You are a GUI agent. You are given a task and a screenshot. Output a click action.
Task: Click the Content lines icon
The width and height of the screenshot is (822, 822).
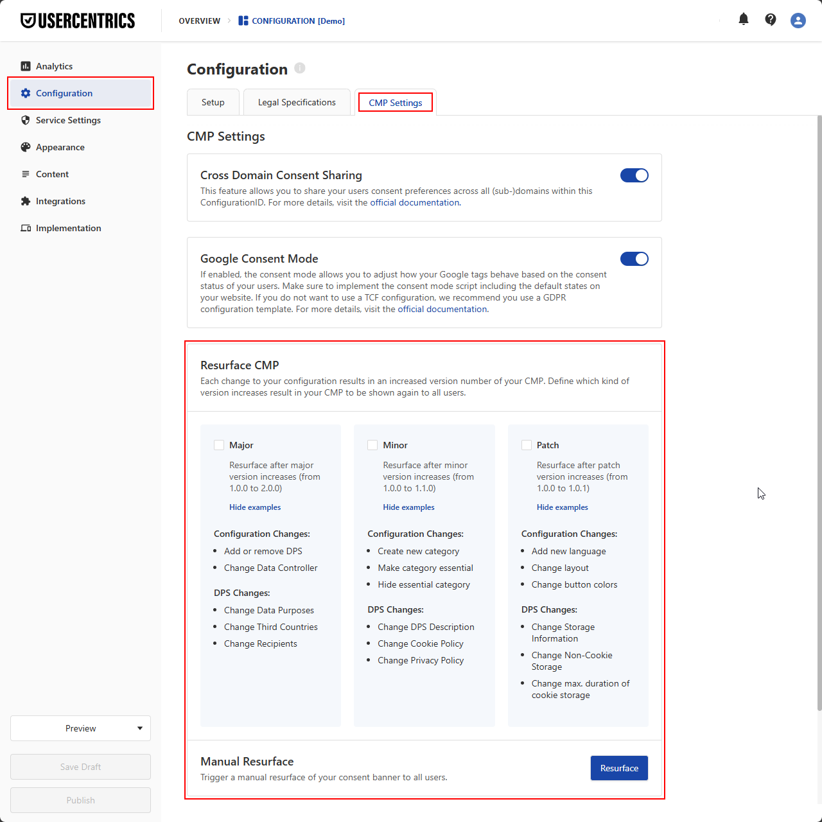pyautogui.click(x=26, y=174)
